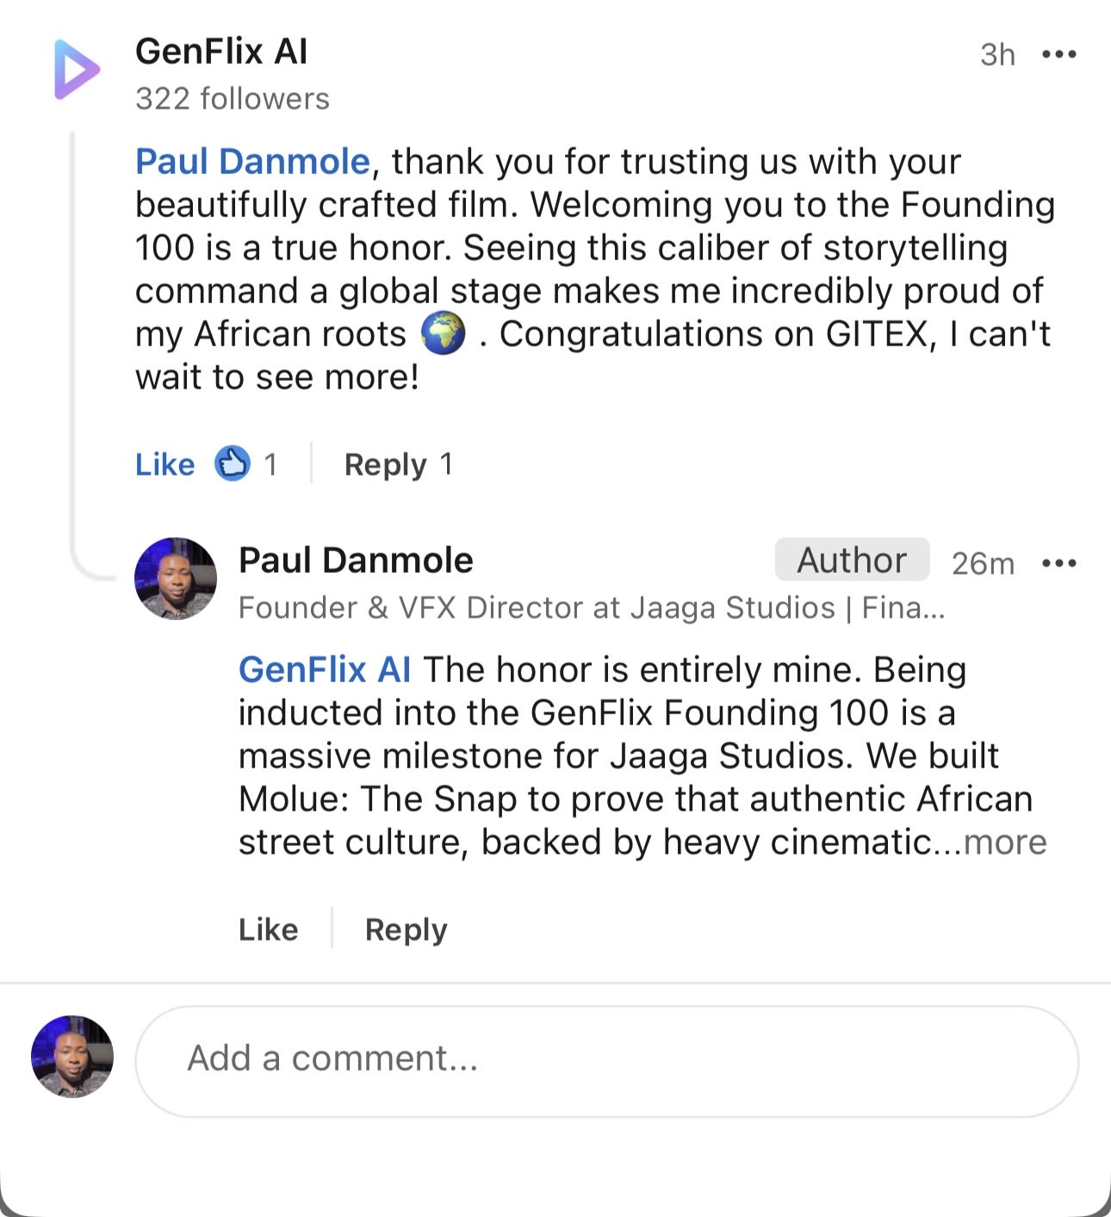Screen dimensions: 1111x1217
Task: Reply to Paul Danmole's comment
Action: click(x=407, y=930)
